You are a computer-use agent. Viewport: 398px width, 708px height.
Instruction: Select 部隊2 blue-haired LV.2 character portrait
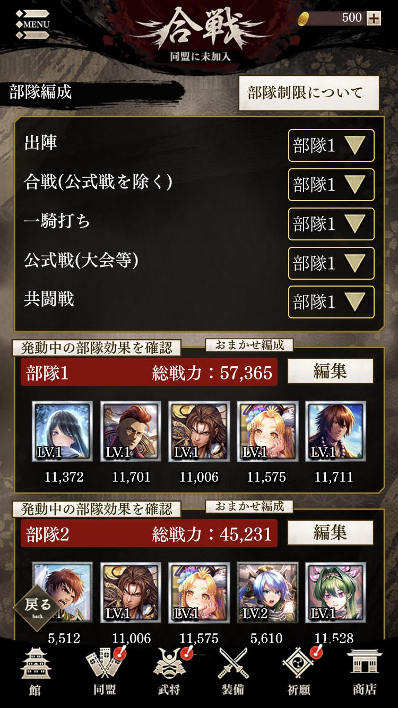pyautogui.click(x=267, y=593)
